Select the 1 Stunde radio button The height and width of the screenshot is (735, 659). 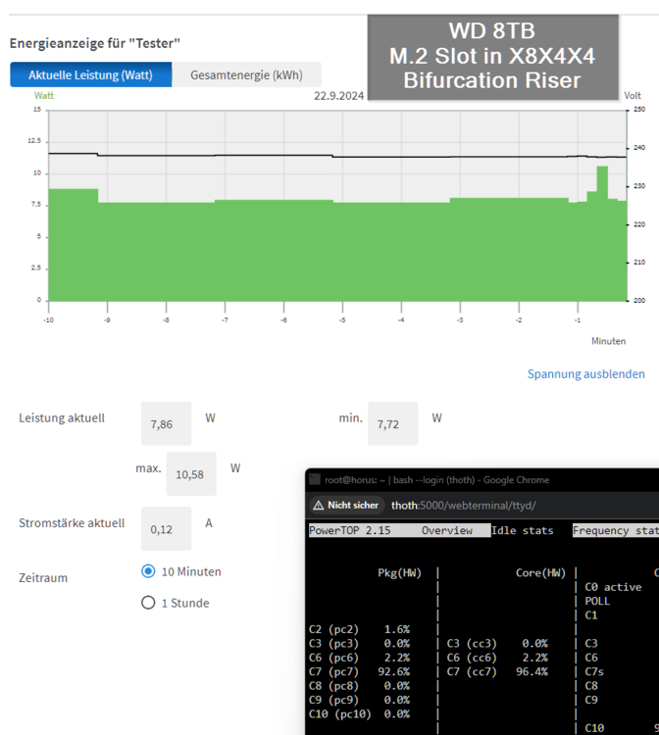[x=148, y=603]
